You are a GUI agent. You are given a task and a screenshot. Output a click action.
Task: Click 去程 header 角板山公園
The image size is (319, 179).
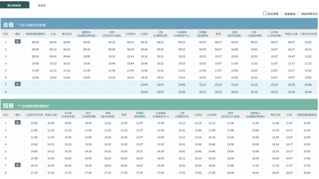pos(291,34)
